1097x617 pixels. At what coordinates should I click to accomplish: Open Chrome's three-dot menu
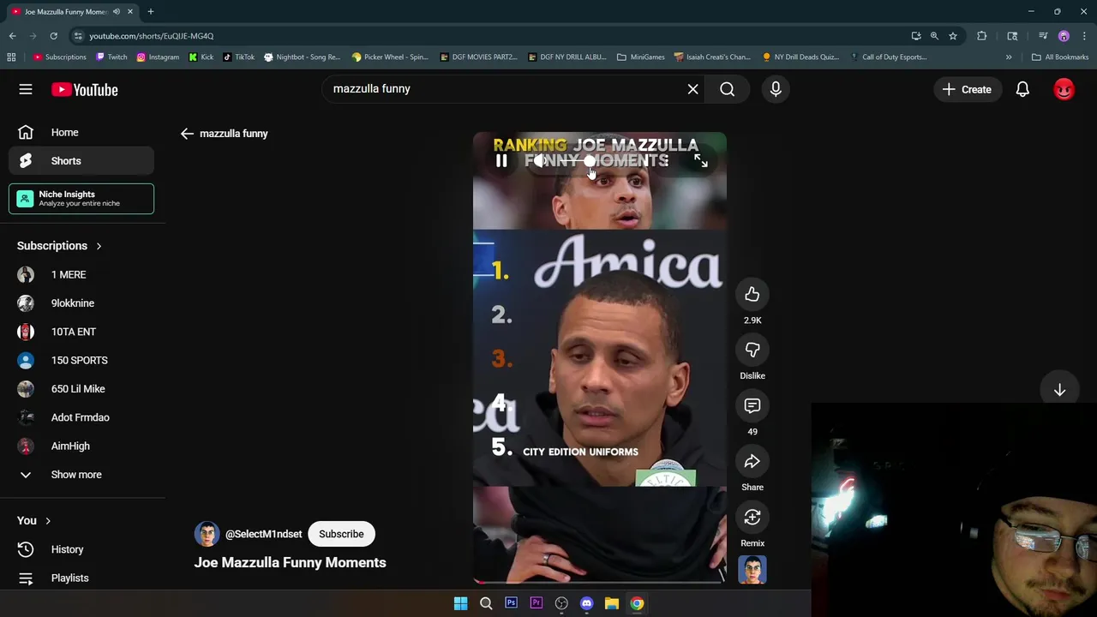coord(1084,36)
